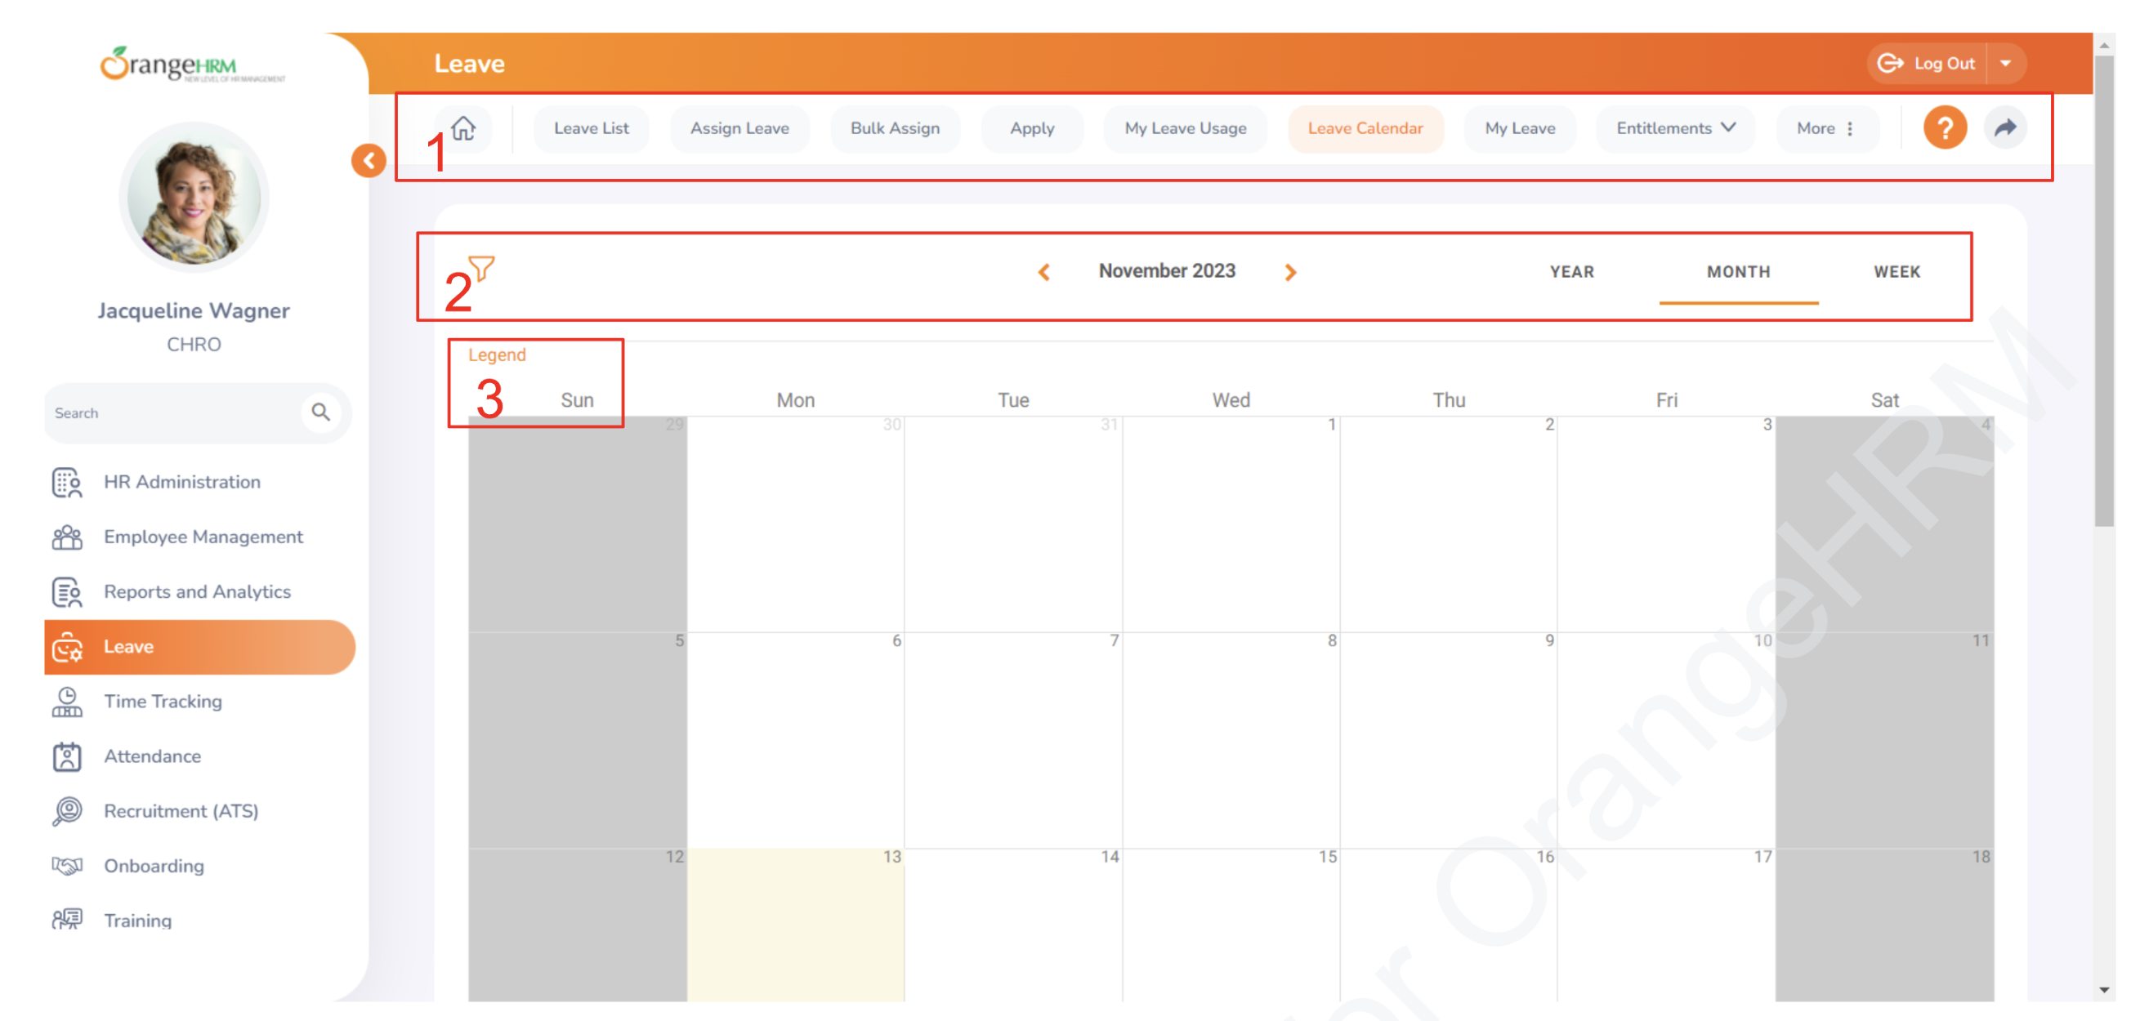This screenshot has width=2131, height=1021.
Task: Switch calendar to WEEK view
Action: pyautogui.click(x=1896, y=272)
